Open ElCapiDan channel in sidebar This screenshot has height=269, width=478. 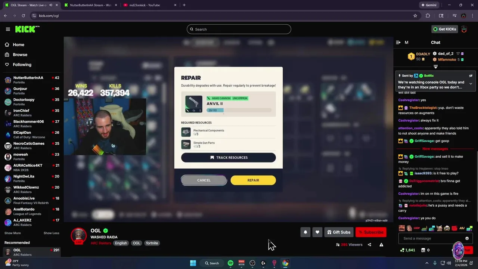pos(32,135)
